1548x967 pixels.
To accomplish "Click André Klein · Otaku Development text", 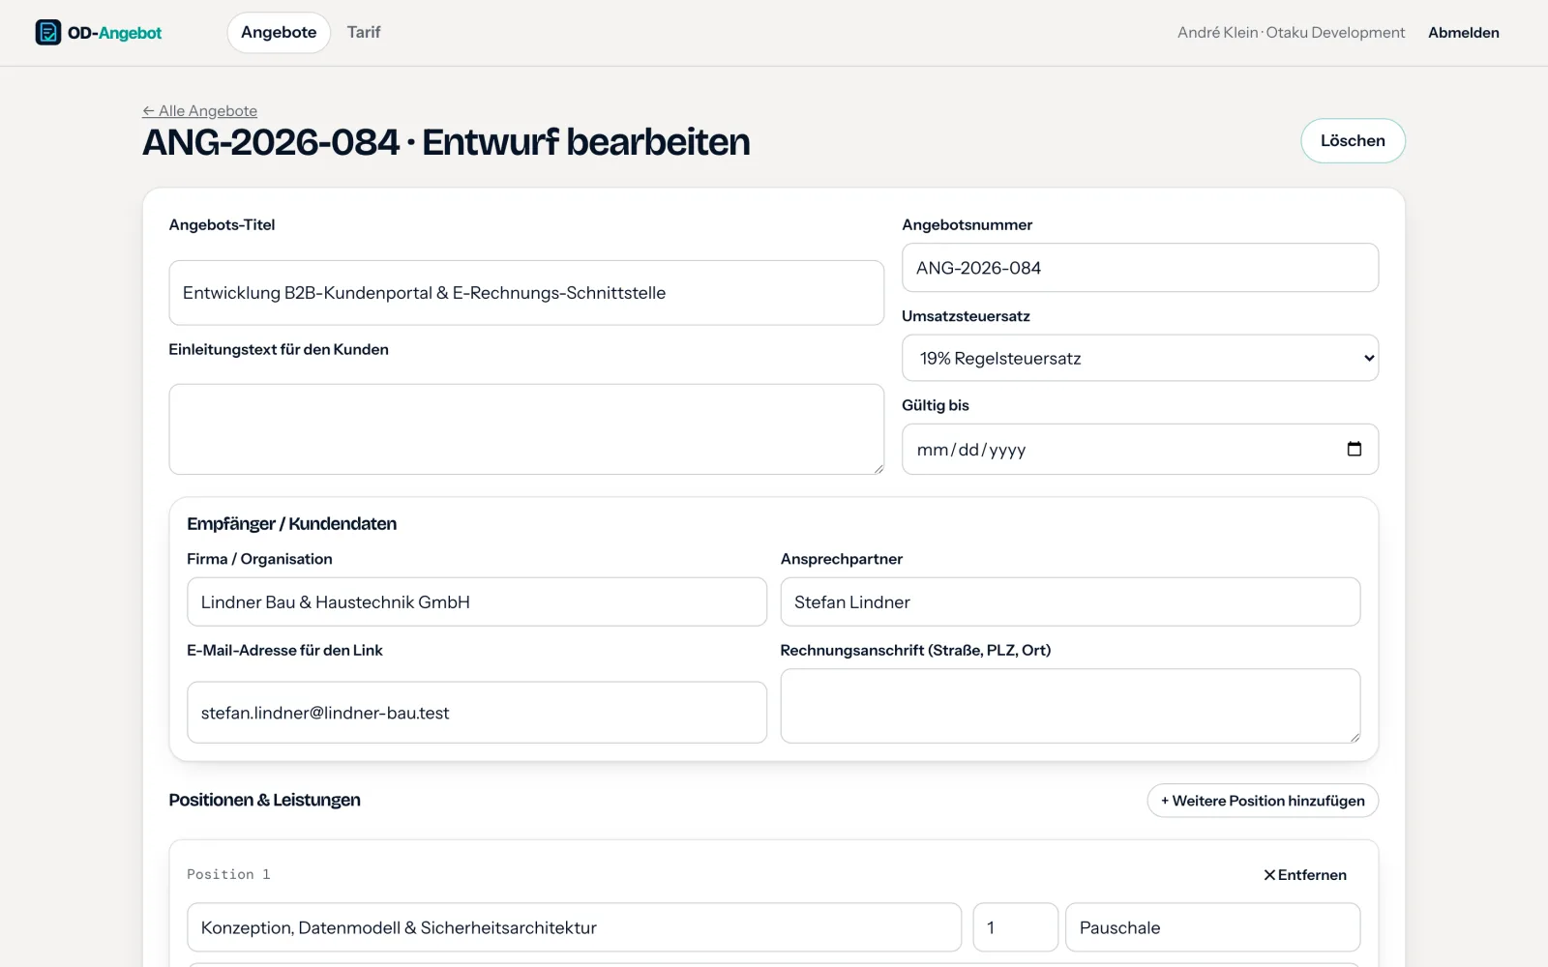I will tap(1291, 32).
